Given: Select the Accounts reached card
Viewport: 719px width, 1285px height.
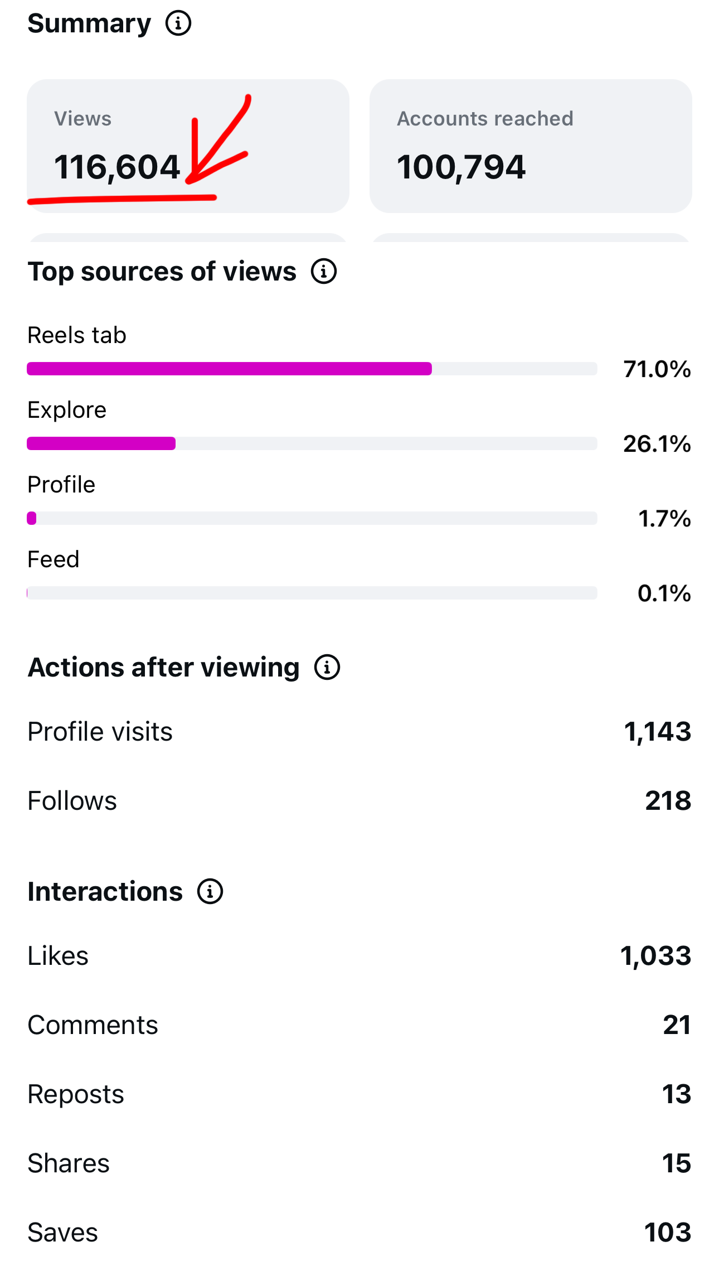Looking at the screenshot, I should coord(531,145).
